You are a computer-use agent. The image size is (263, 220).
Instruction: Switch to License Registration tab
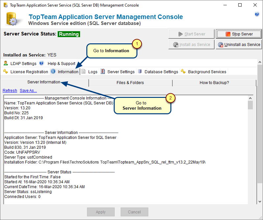[x=29, y=72]
